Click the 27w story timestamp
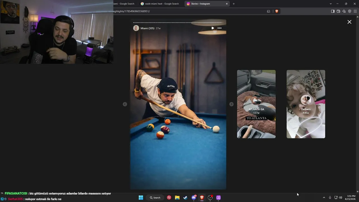Screen dimensions: 359x202 158,28
